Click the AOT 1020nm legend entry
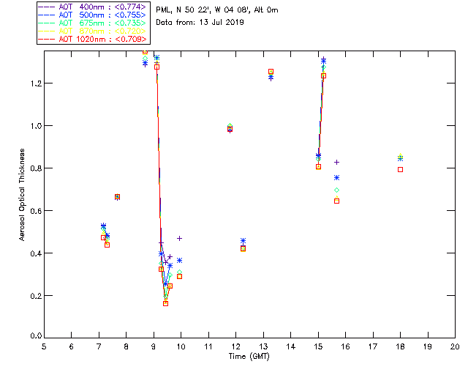 (93, 39)
